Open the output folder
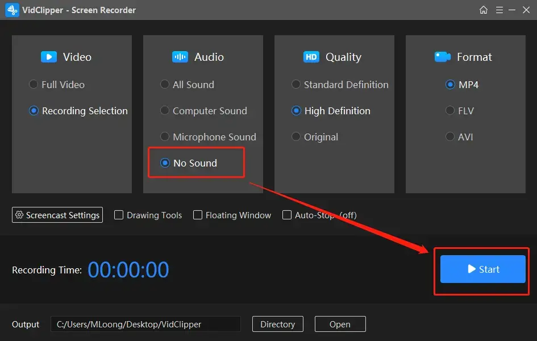This screenshot has height=341, width=537. click(340, 324)
